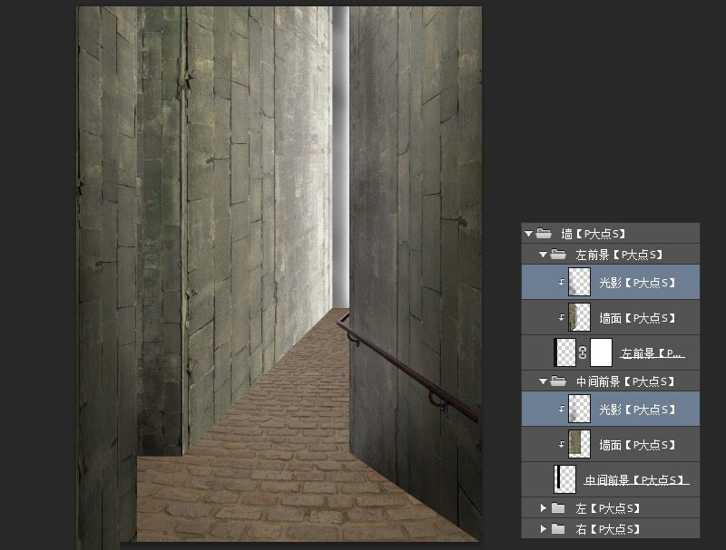The height and width of the screenshot is (550, 726).
Task: Select 光影 layer thumbnail in 左前景 group
Action: (579, 282)
